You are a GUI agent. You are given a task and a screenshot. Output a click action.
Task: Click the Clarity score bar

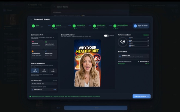139,42
